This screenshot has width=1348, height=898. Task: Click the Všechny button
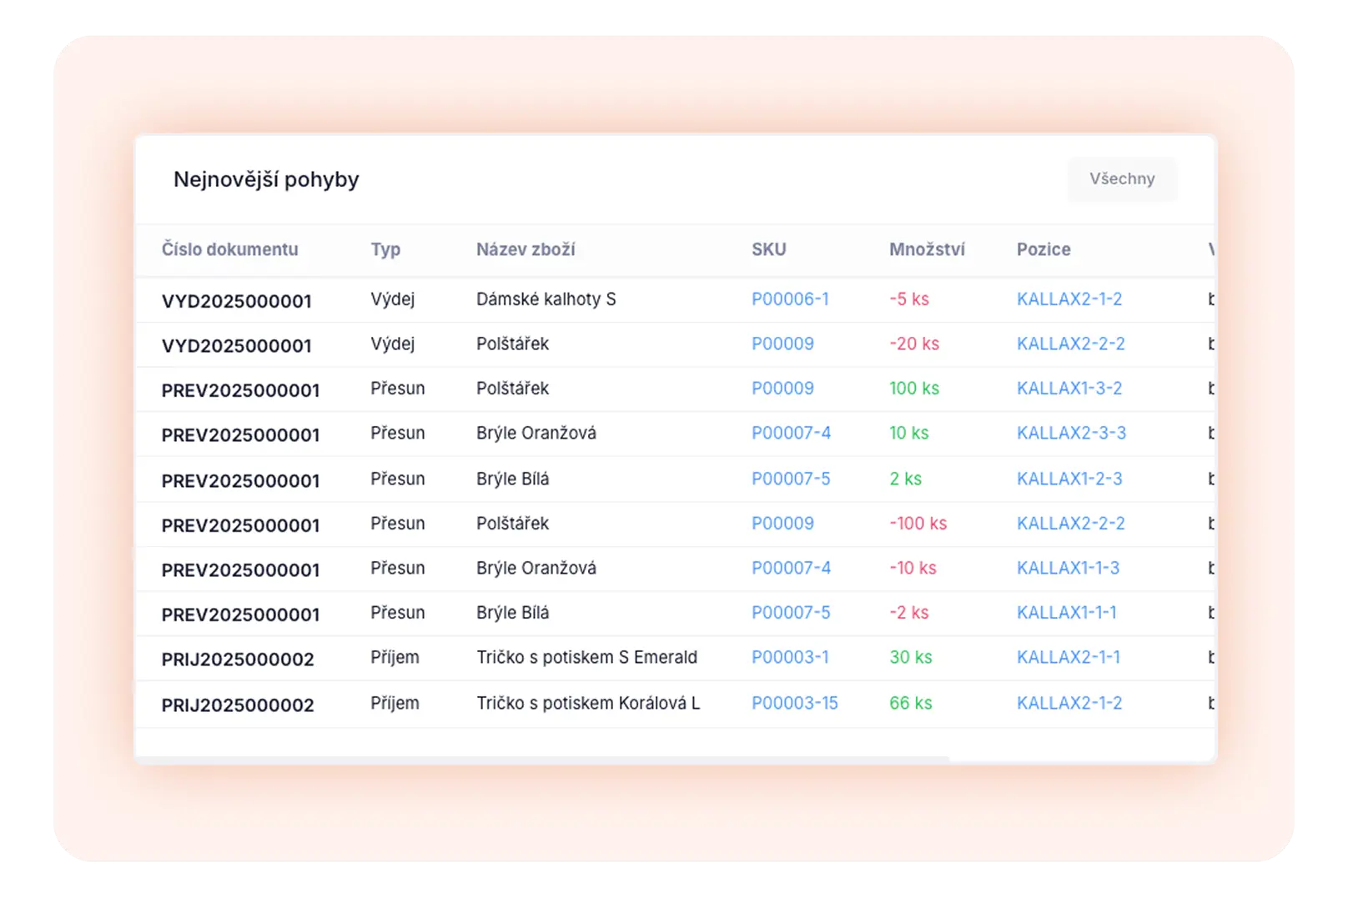coord(1122,179)
